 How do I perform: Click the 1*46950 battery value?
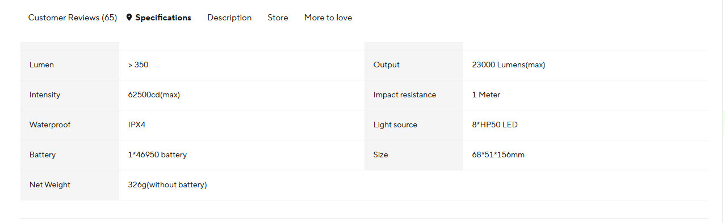coord(157,155)
